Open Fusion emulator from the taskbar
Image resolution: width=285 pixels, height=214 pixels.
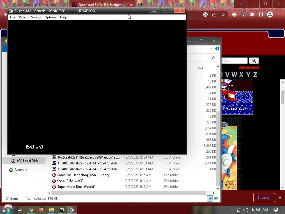pos(72,210)
